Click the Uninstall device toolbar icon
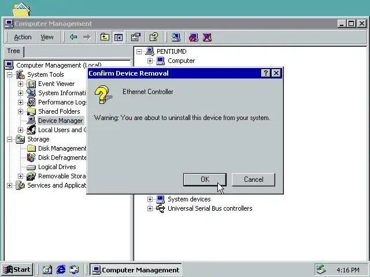The height and width of the screenshot is (277, 370). 207,37
